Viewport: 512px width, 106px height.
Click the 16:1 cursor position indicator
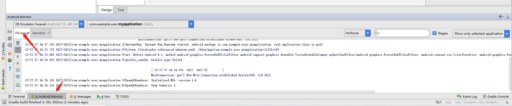coord(438,102)
